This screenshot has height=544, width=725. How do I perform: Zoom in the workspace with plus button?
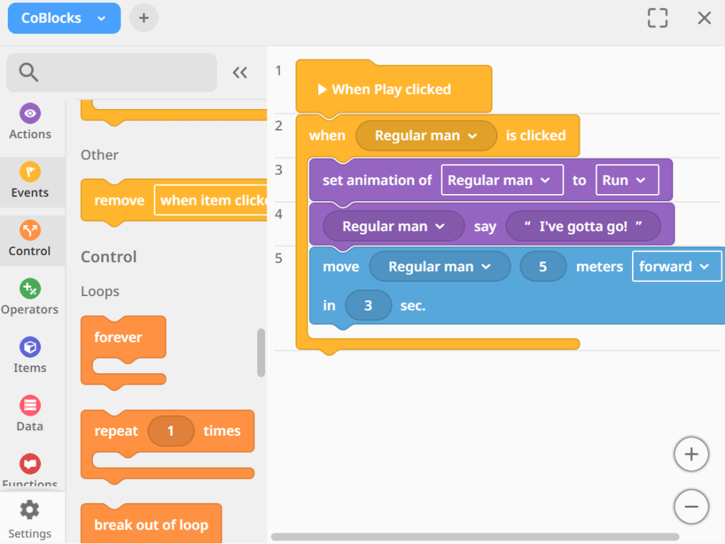tap(691, 455)
